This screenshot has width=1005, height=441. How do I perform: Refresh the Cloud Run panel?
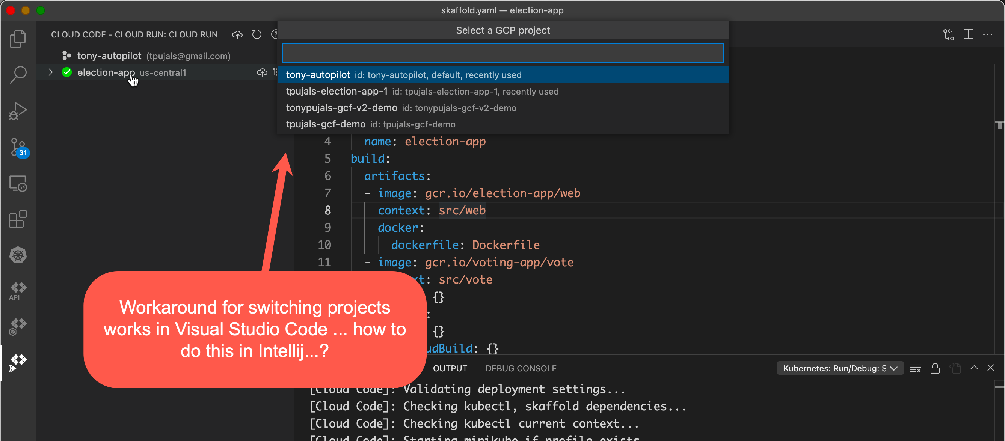click(257, 34)
